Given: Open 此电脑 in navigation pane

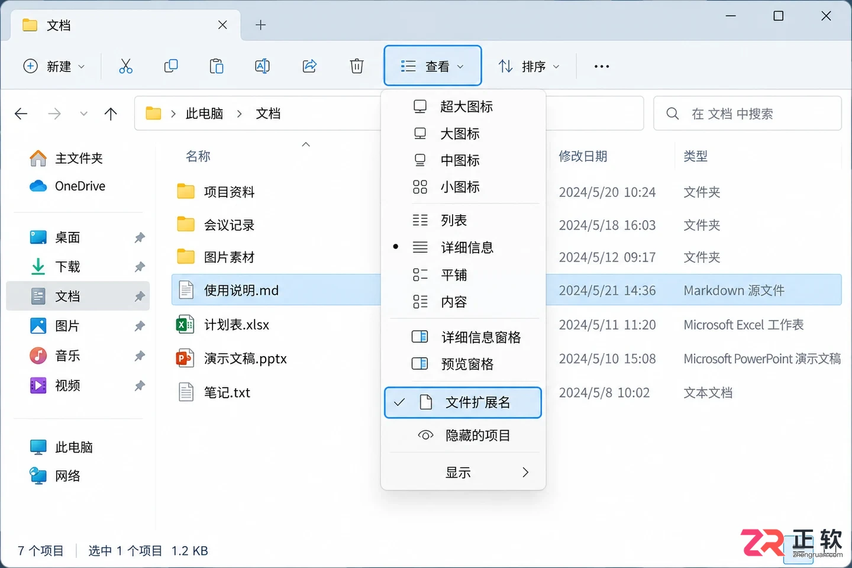Looking at the screenshot, I should (x=78, y=447).
